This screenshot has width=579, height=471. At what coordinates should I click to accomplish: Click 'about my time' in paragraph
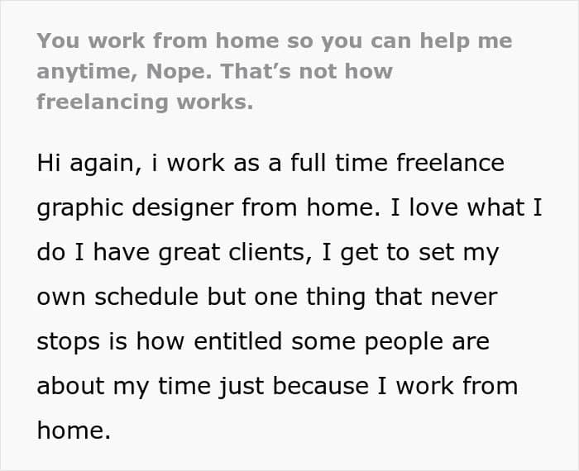coord(124,386)
